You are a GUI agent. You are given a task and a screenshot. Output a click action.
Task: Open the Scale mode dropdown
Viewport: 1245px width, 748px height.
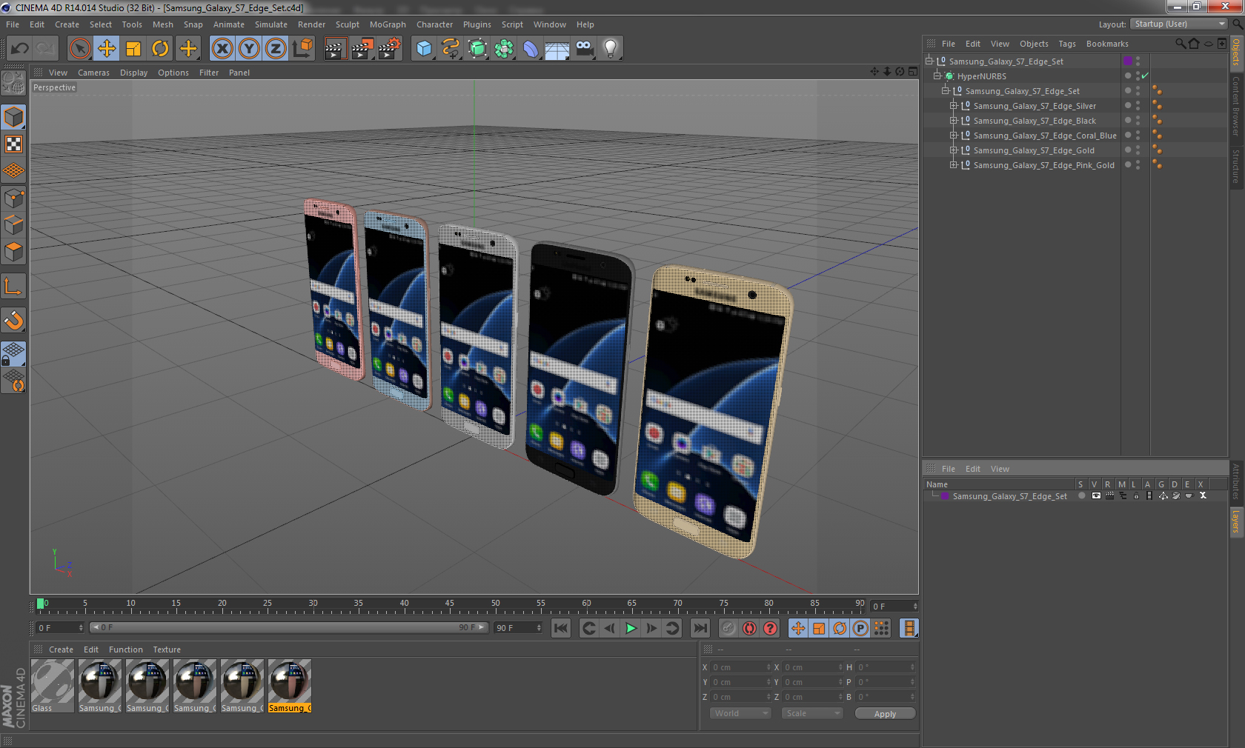coord(812,713)
